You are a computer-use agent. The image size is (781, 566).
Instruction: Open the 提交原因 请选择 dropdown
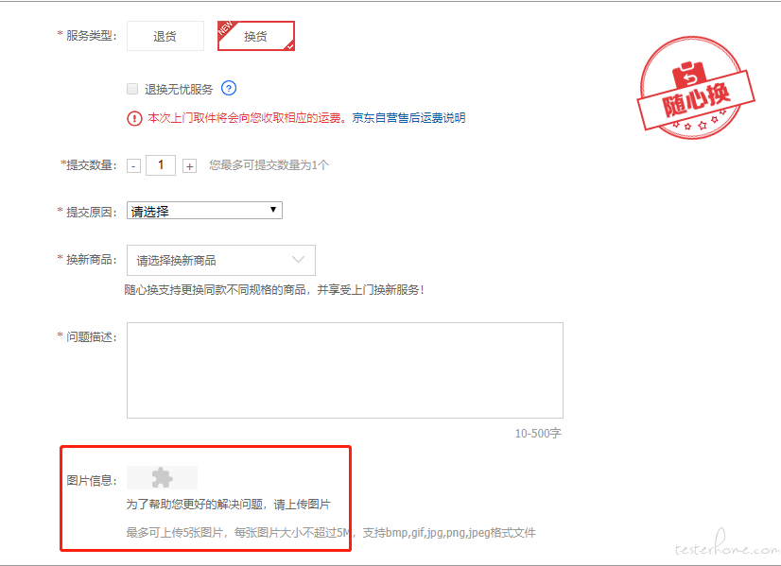205,211
